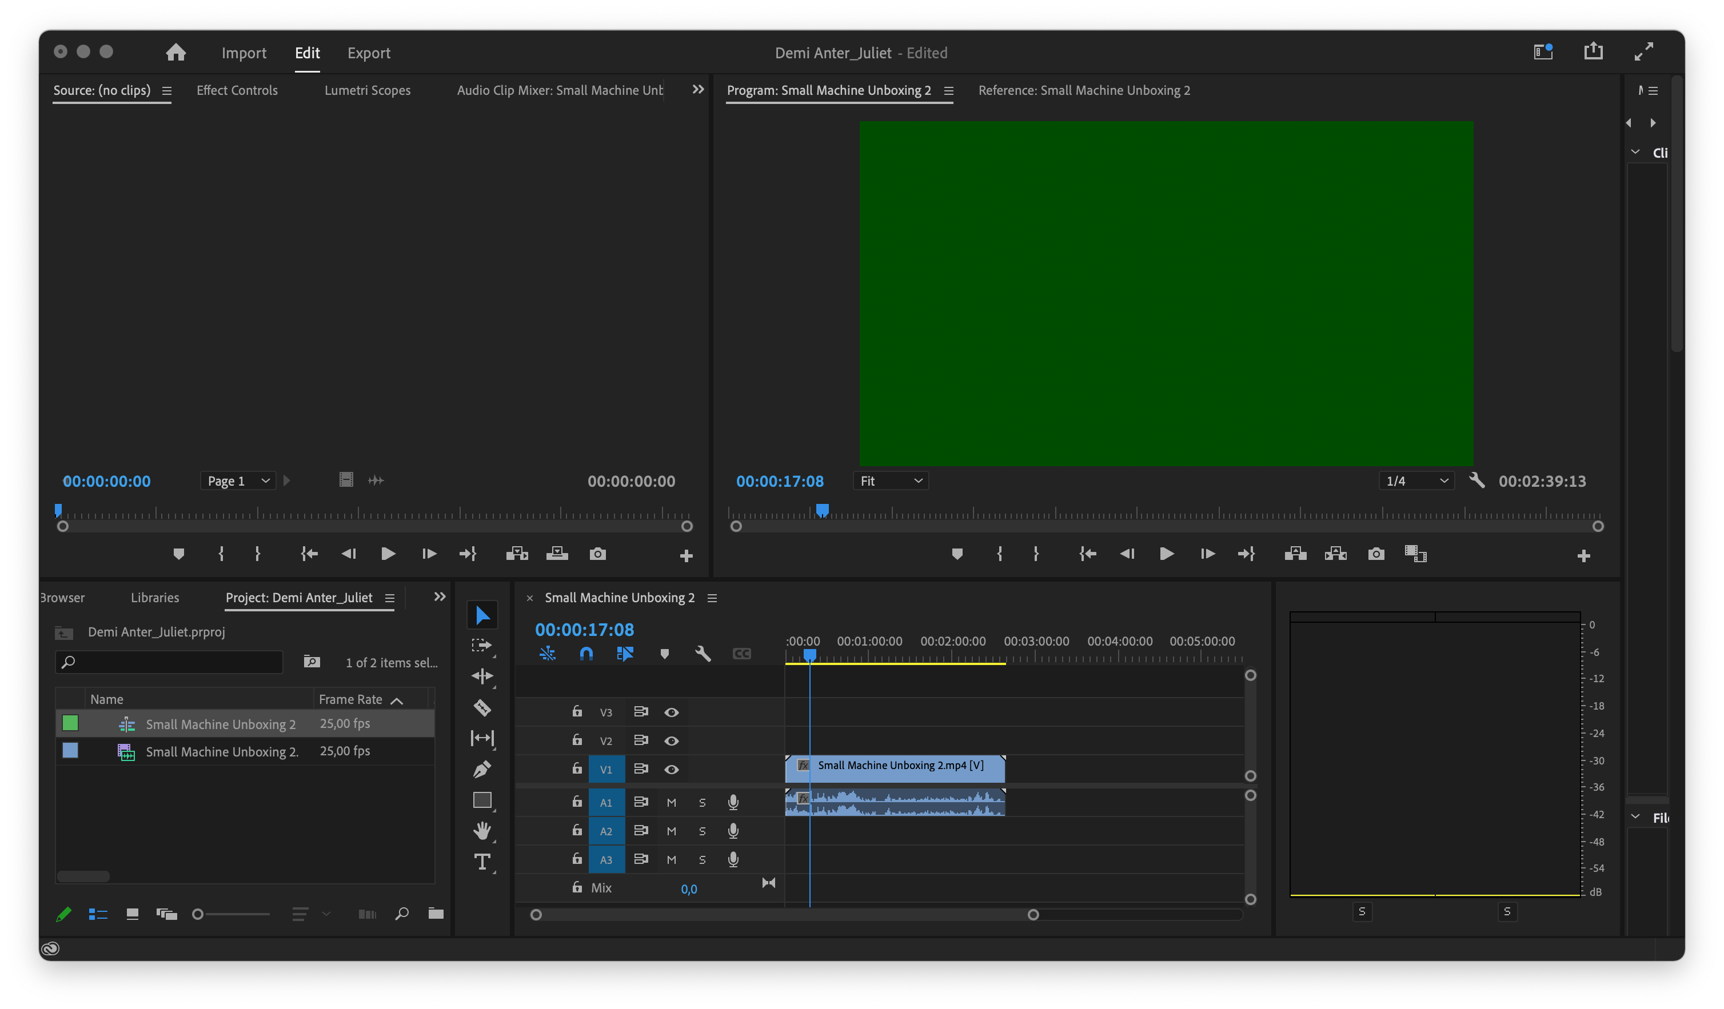Click Find magnifier in Project panel footer
The height and width of the screenshot is (1009, 1724).
point(402,914)
